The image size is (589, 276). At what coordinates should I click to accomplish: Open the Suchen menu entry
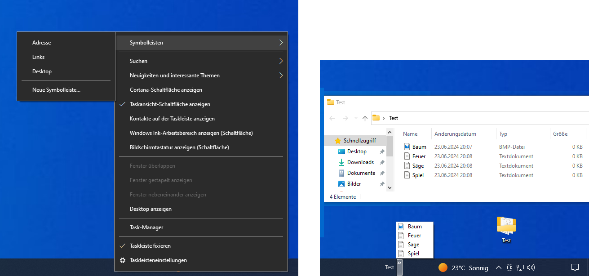201,61
